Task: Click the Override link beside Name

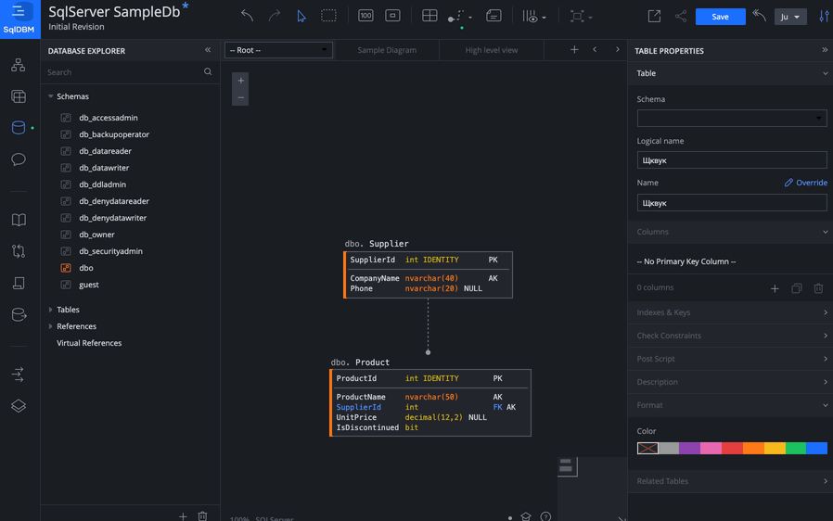Action: click(806, 182)
